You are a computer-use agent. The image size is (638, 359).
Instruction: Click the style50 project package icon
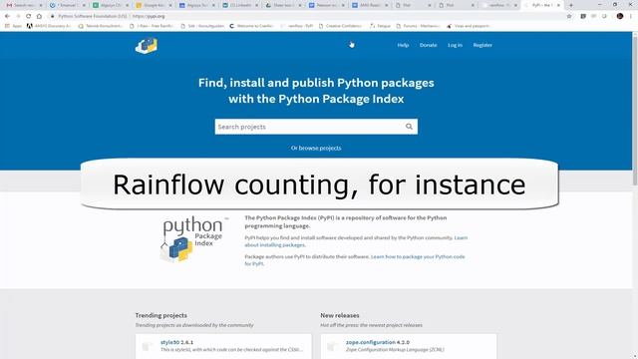(147, 346)
